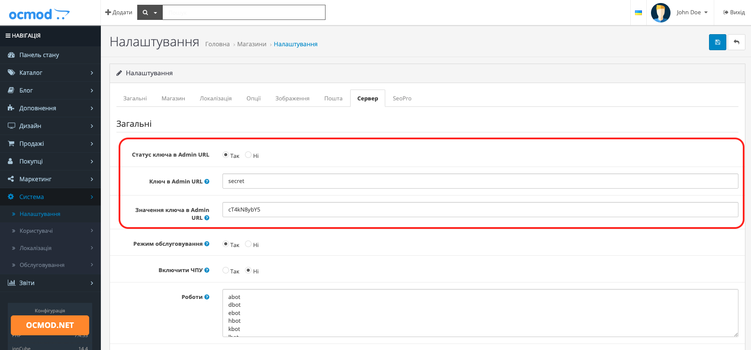Click help icon beside Включити ЧПУ
The height and width of the screenshot is (350, 751).
[x=207, y=270]
